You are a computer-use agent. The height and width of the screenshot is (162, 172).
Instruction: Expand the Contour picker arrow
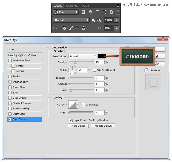tap(77, 105)
